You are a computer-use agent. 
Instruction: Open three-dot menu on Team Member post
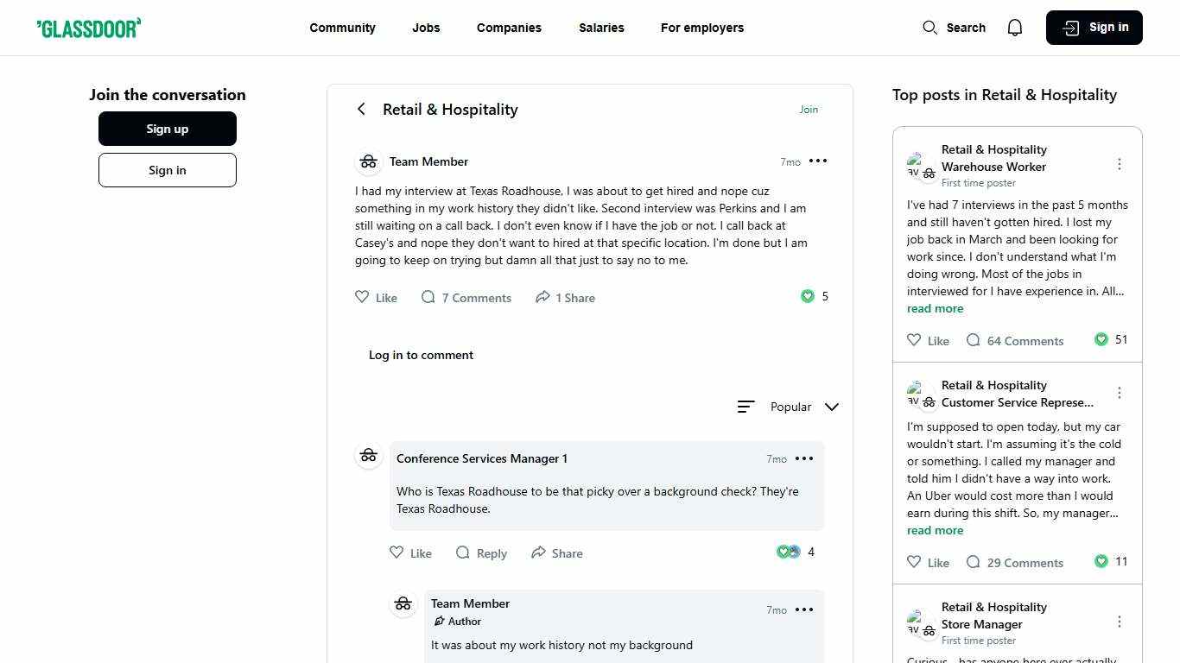(818, 161)
